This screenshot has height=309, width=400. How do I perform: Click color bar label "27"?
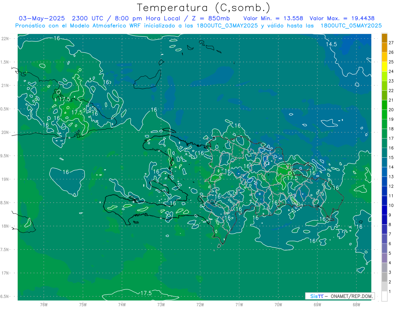coord(391,43)
